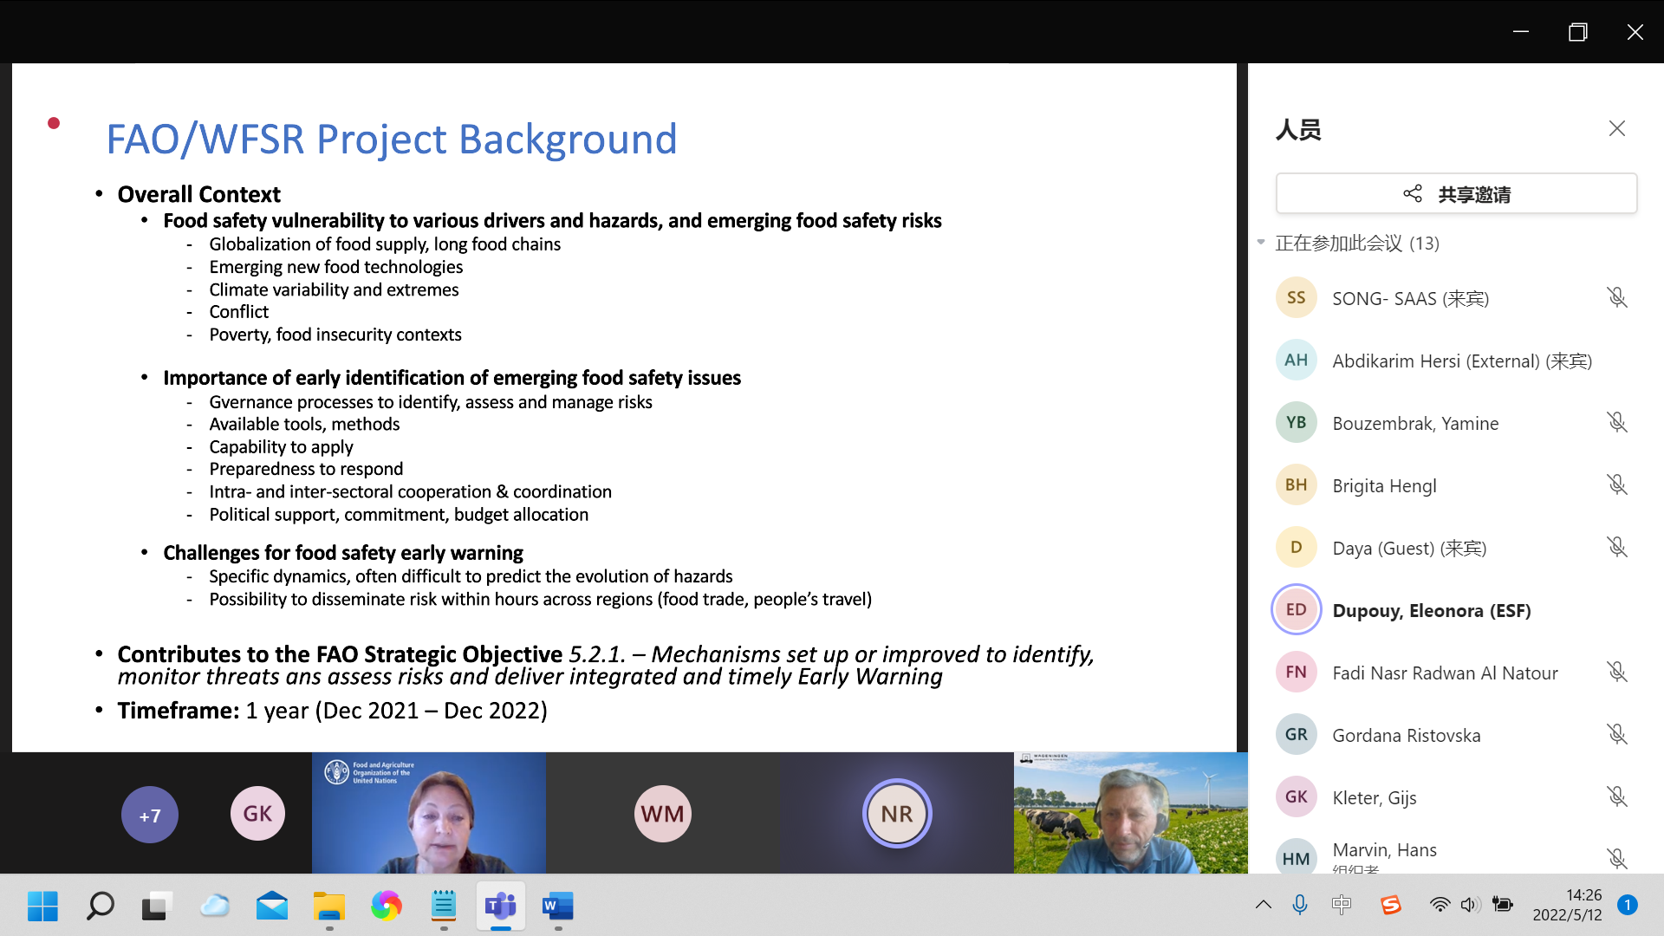Open taskbar Search
The width and height of the screenshot is (1664, 936).
[100, 906]
